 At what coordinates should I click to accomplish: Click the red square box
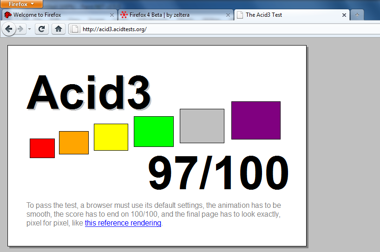coord(42,148)
